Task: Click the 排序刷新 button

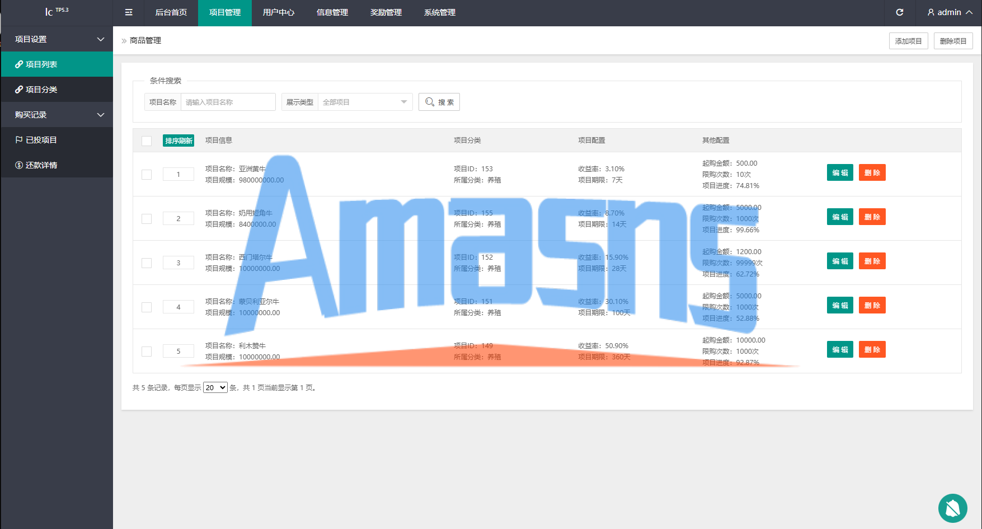Action: [178, 141]
